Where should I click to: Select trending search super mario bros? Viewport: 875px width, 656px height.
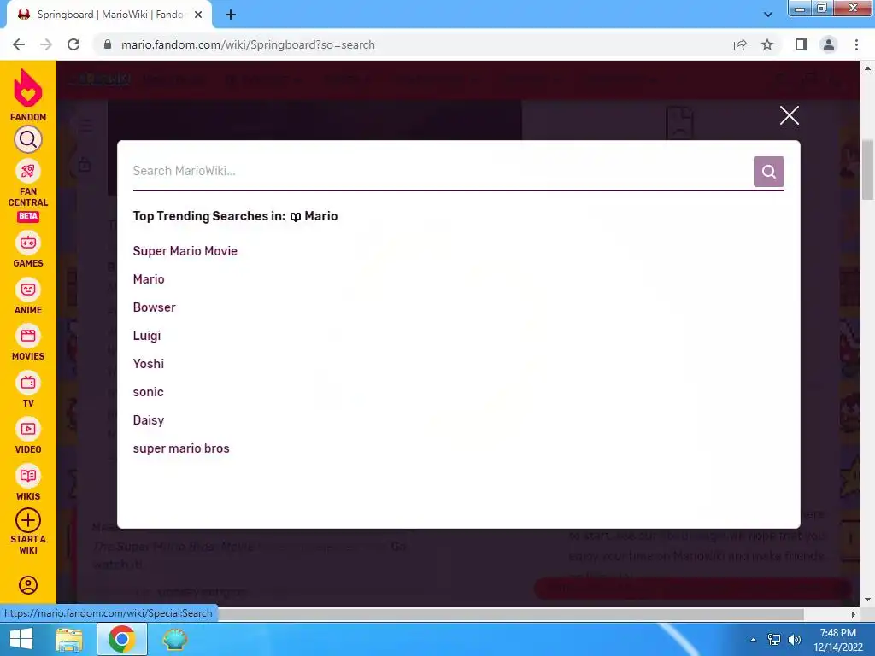[x=181, y=448]
